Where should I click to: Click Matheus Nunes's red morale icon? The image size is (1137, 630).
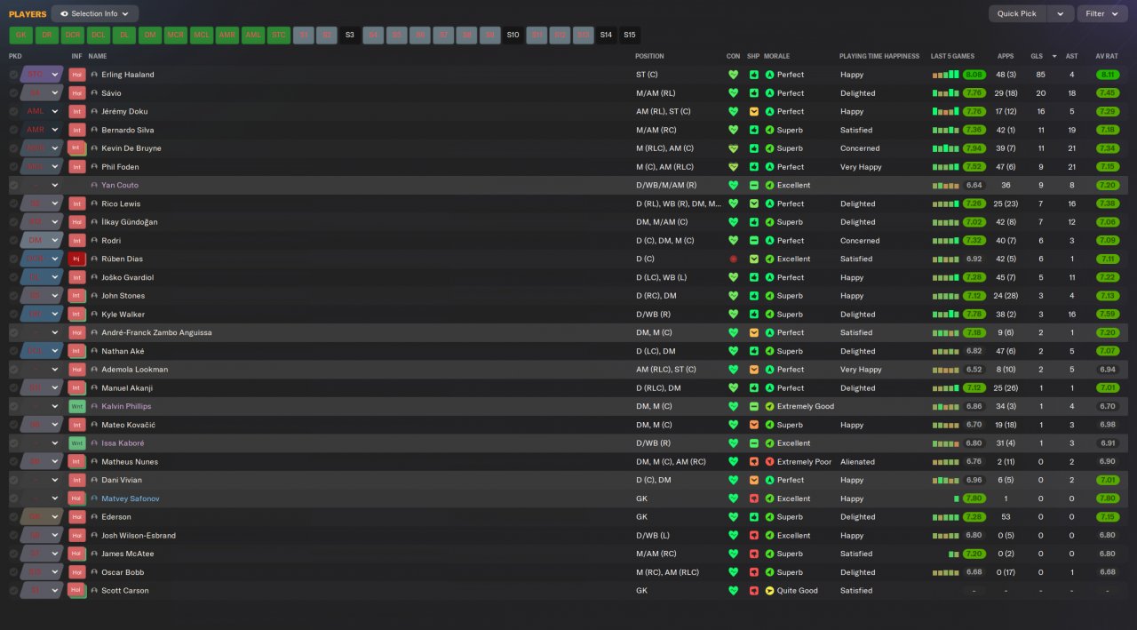pyautogui.click(x=769, y=461)
